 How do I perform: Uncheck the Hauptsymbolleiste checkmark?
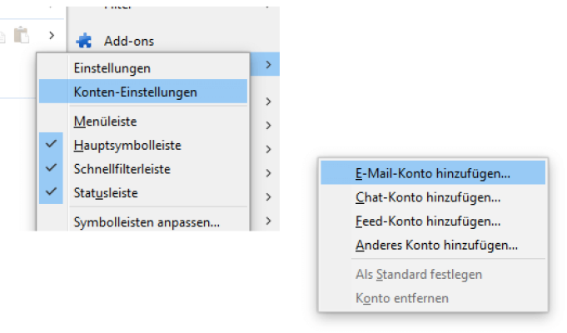click(52, 144)
